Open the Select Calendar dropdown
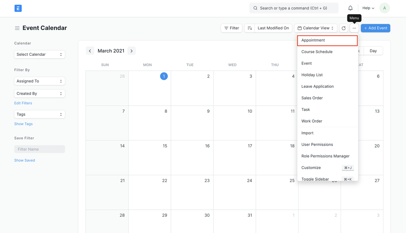 click(40, 55)
